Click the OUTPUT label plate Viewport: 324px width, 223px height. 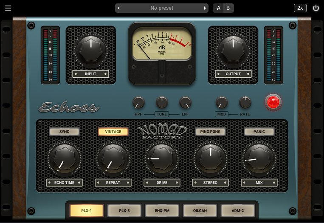(x=233, y=74)
